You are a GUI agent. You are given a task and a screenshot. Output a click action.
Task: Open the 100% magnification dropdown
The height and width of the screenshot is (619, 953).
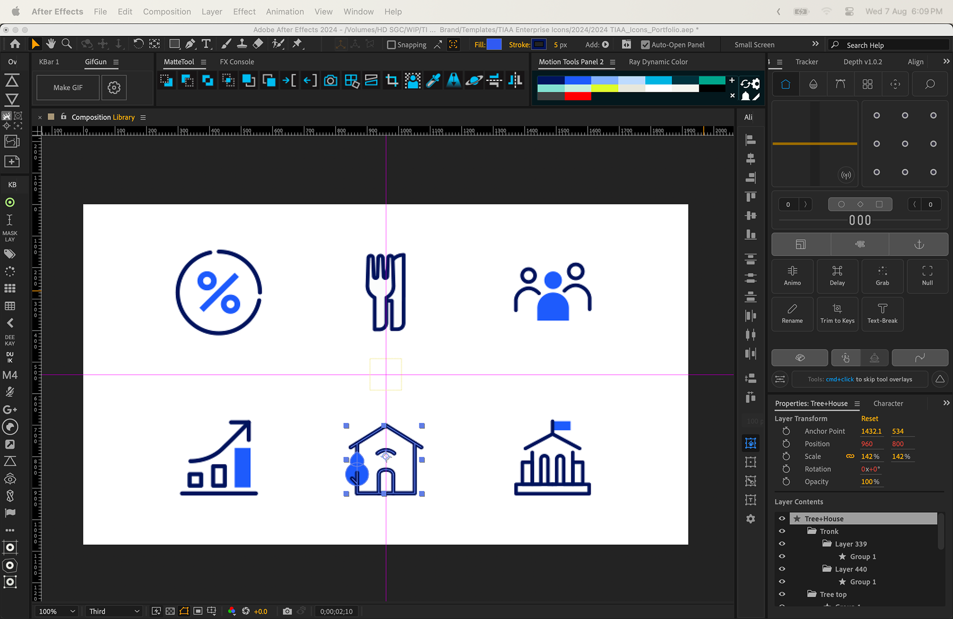57,611
